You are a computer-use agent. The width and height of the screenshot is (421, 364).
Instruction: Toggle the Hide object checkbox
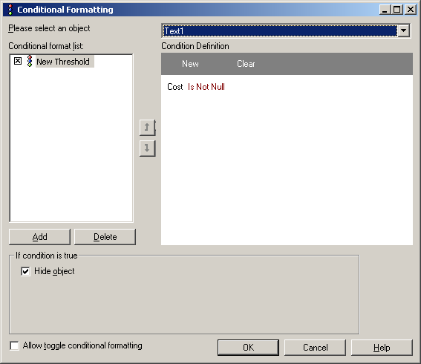pos(25,271)
